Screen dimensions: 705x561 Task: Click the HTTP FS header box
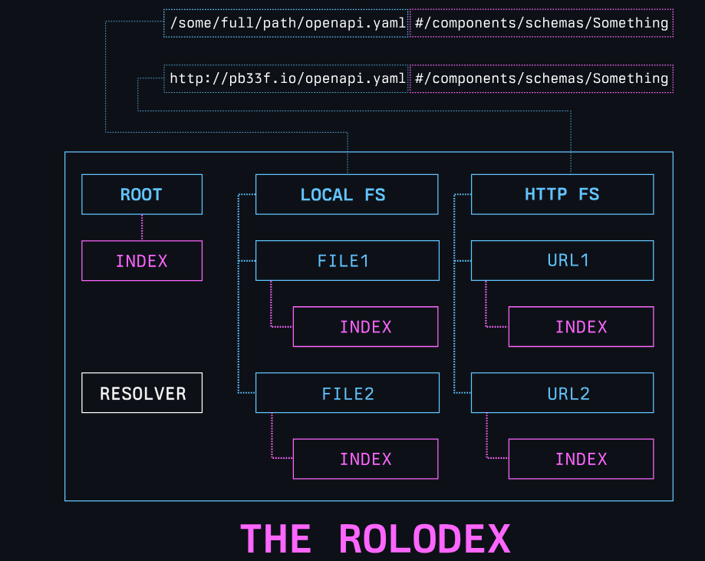coord(562,194)
